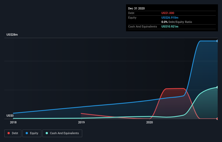Click the Debt label in tooltip

[131, 13]
